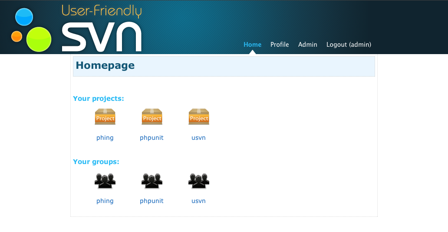This screenshot has width=448, height=232.
Task: Open the phing project text link
Action: [105, 138]
